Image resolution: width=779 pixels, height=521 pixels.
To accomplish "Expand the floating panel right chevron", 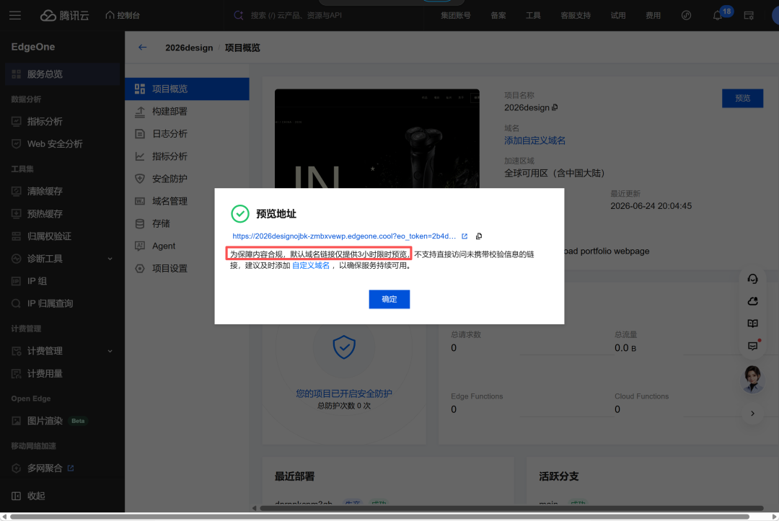I will tap(752, 414).
